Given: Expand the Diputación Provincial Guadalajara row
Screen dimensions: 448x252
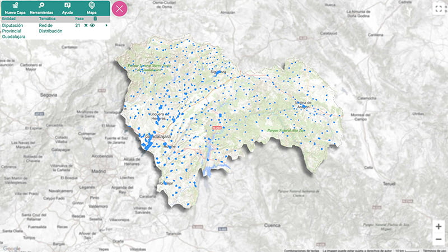Looking at the screenshot, I should click(106, 26).
